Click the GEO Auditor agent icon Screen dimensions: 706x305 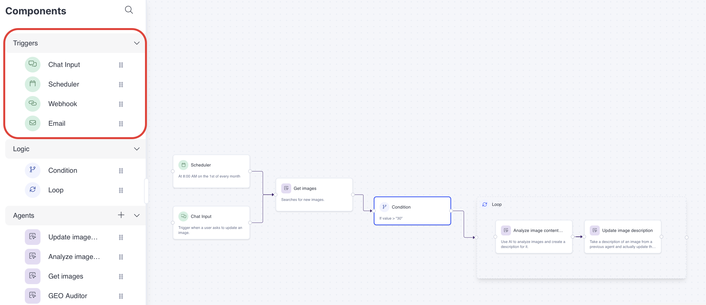click(x=33, y=296)
